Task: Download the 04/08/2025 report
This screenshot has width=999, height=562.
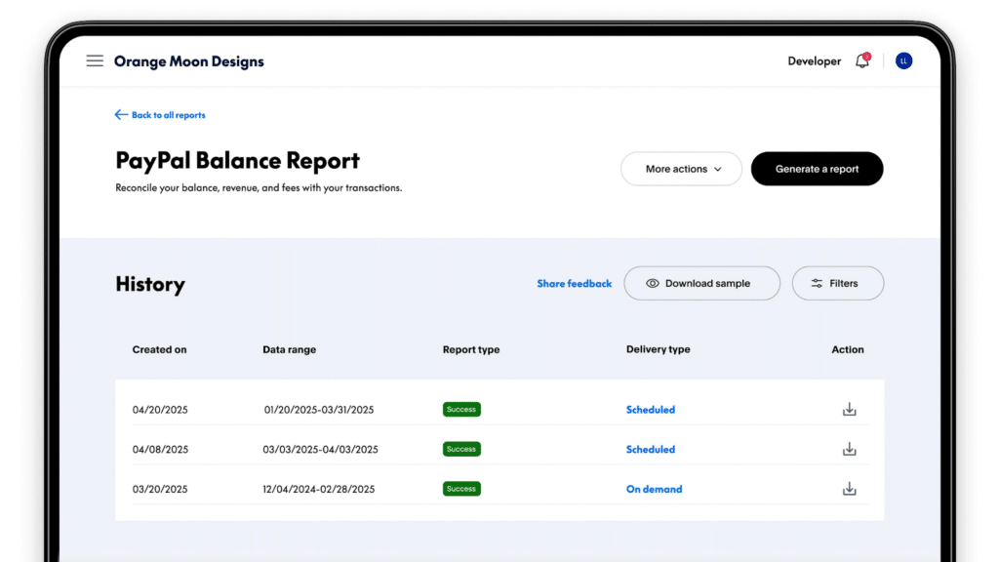Action: 850,449
